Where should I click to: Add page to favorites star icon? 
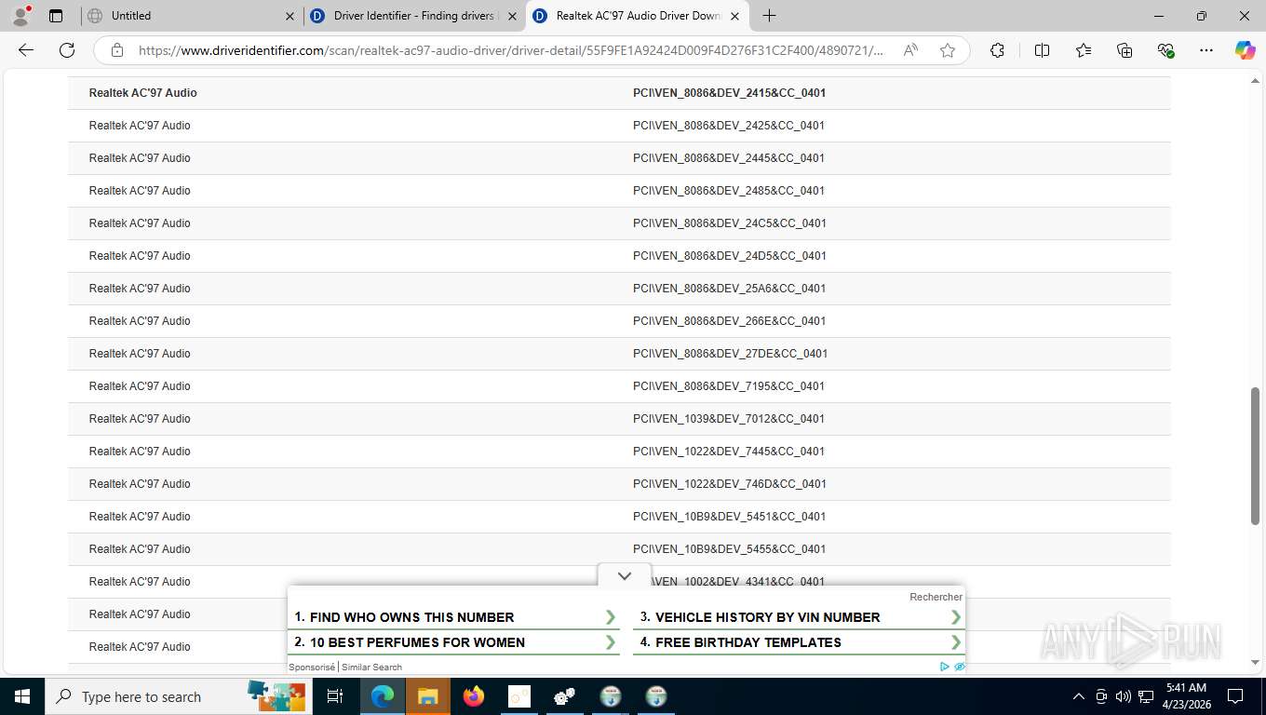point(948,50)
